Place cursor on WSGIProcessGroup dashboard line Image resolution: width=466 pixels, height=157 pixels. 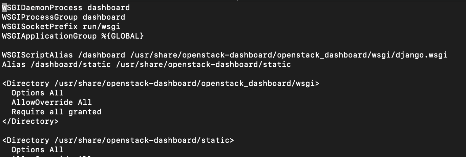click(63, 17)
